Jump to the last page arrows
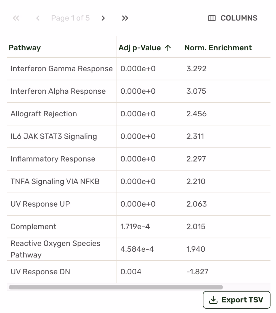 125,18
